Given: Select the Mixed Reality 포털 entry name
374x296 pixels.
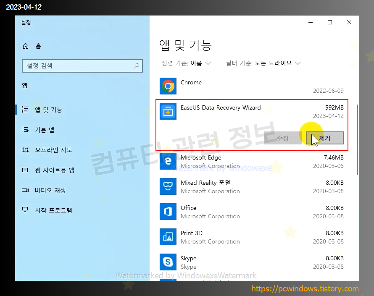Looking at the screenshot, I should pos(205,183).
